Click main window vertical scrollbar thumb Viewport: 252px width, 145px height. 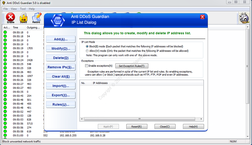(247, 66)
